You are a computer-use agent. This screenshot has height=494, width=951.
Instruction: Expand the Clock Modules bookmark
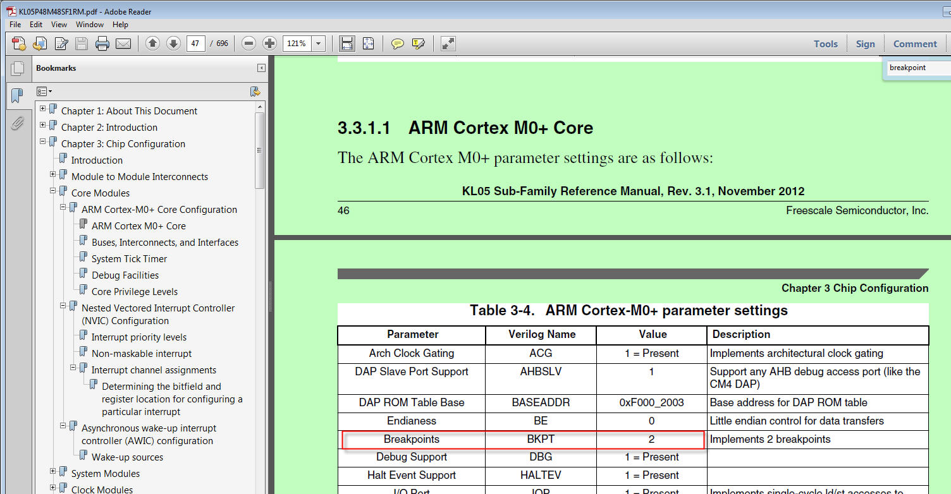tap(53, 488)
